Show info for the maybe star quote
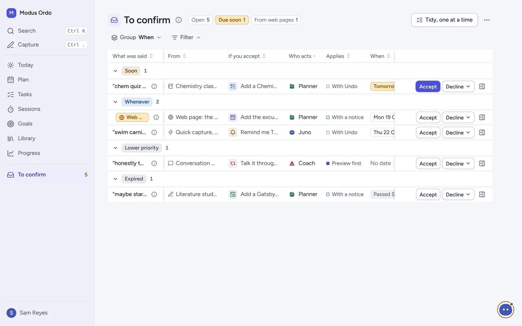522x326 pixels. [154, 194]
